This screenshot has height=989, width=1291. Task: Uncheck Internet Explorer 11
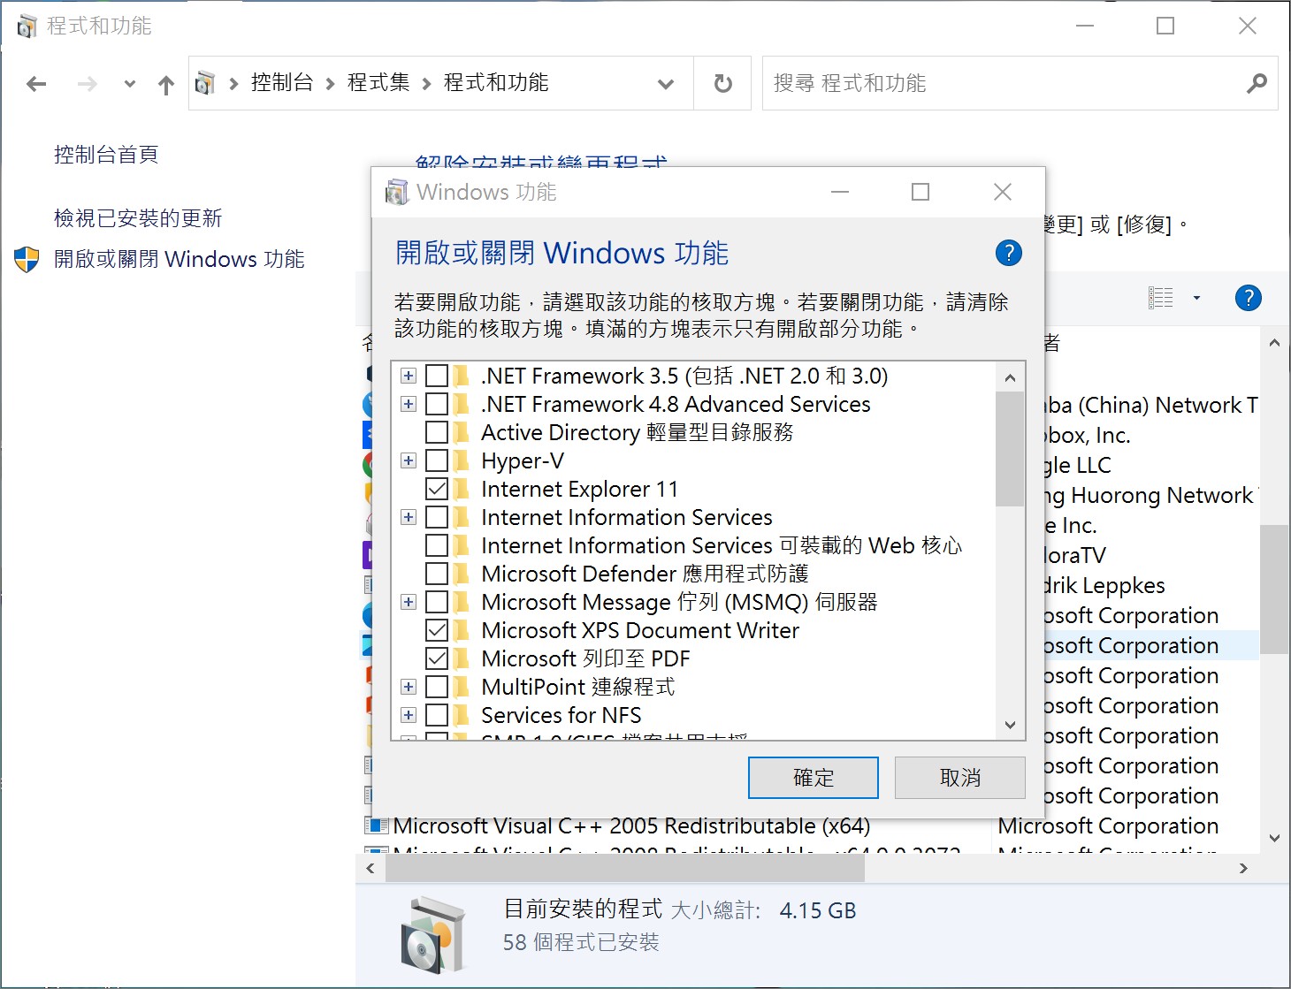437,489
